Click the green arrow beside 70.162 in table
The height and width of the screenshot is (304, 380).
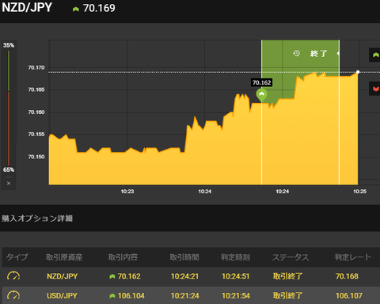pyautogui.click(x=112, y=276)
